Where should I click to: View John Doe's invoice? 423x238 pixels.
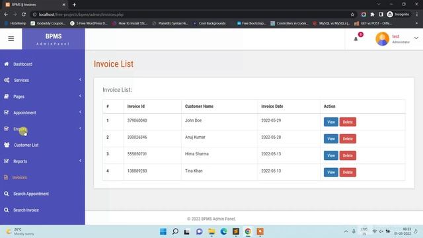(x=331, y=122)
